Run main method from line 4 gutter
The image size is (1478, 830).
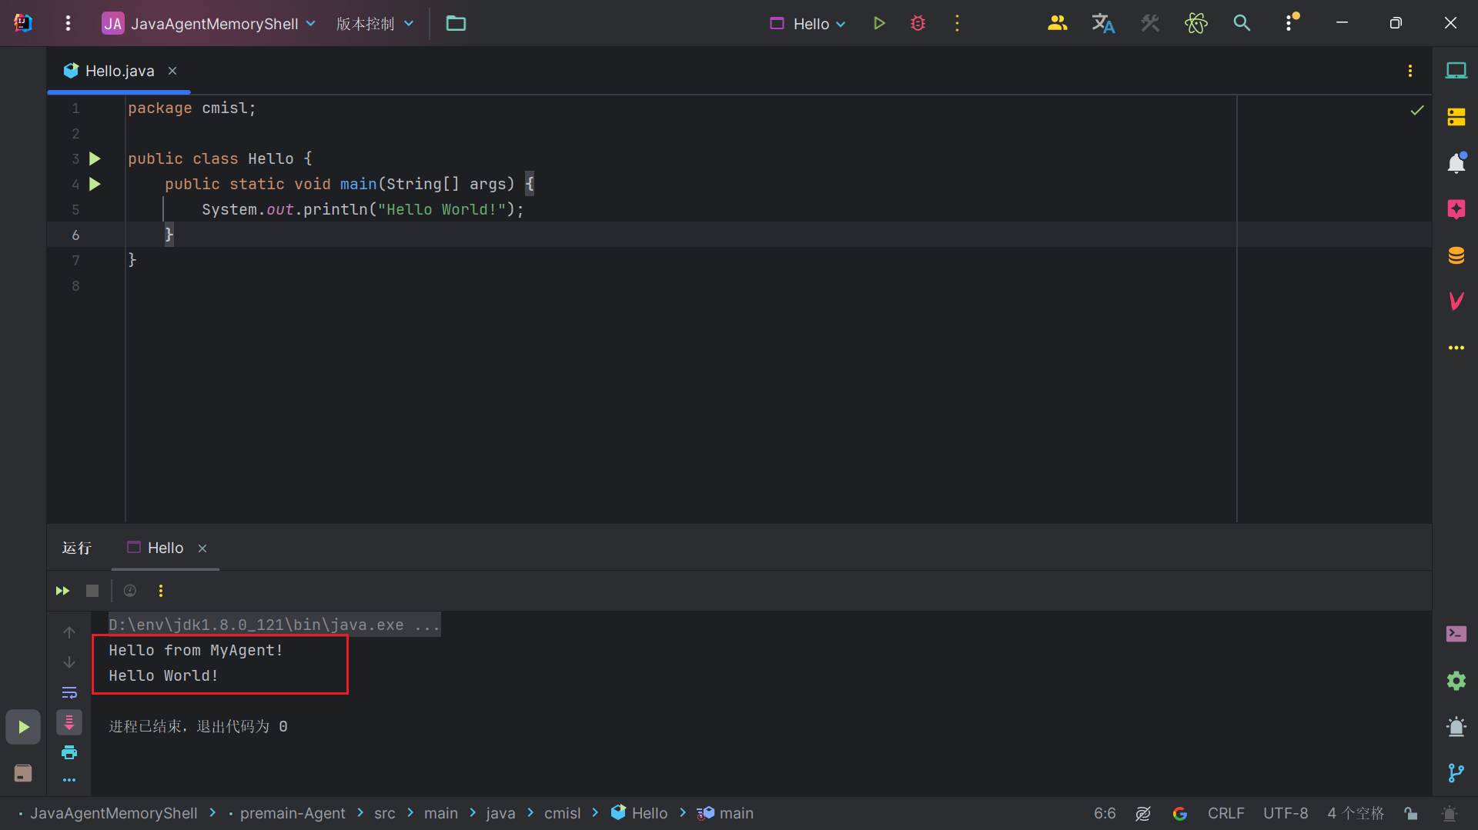click(95, 184)
